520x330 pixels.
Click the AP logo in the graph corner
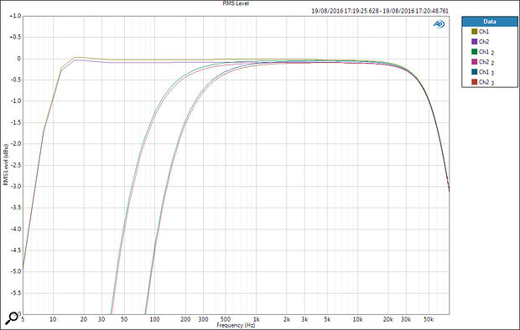(439, 24)
